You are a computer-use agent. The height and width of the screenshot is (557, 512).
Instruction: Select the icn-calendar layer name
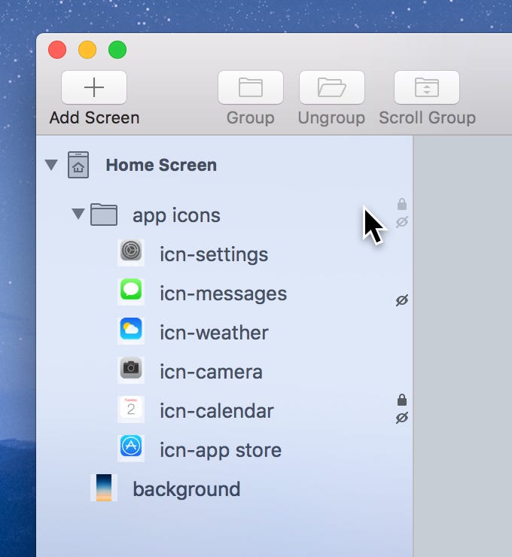point(217,411)
